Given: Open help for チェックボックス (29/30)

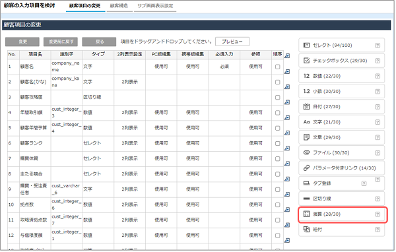Looking at the screenshot, I should [378, 61].
